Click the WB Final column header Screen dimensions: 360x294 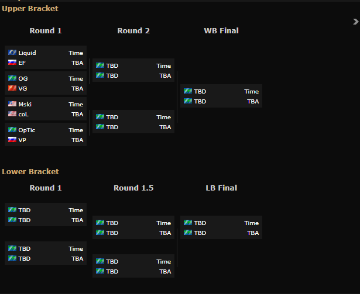221,30
